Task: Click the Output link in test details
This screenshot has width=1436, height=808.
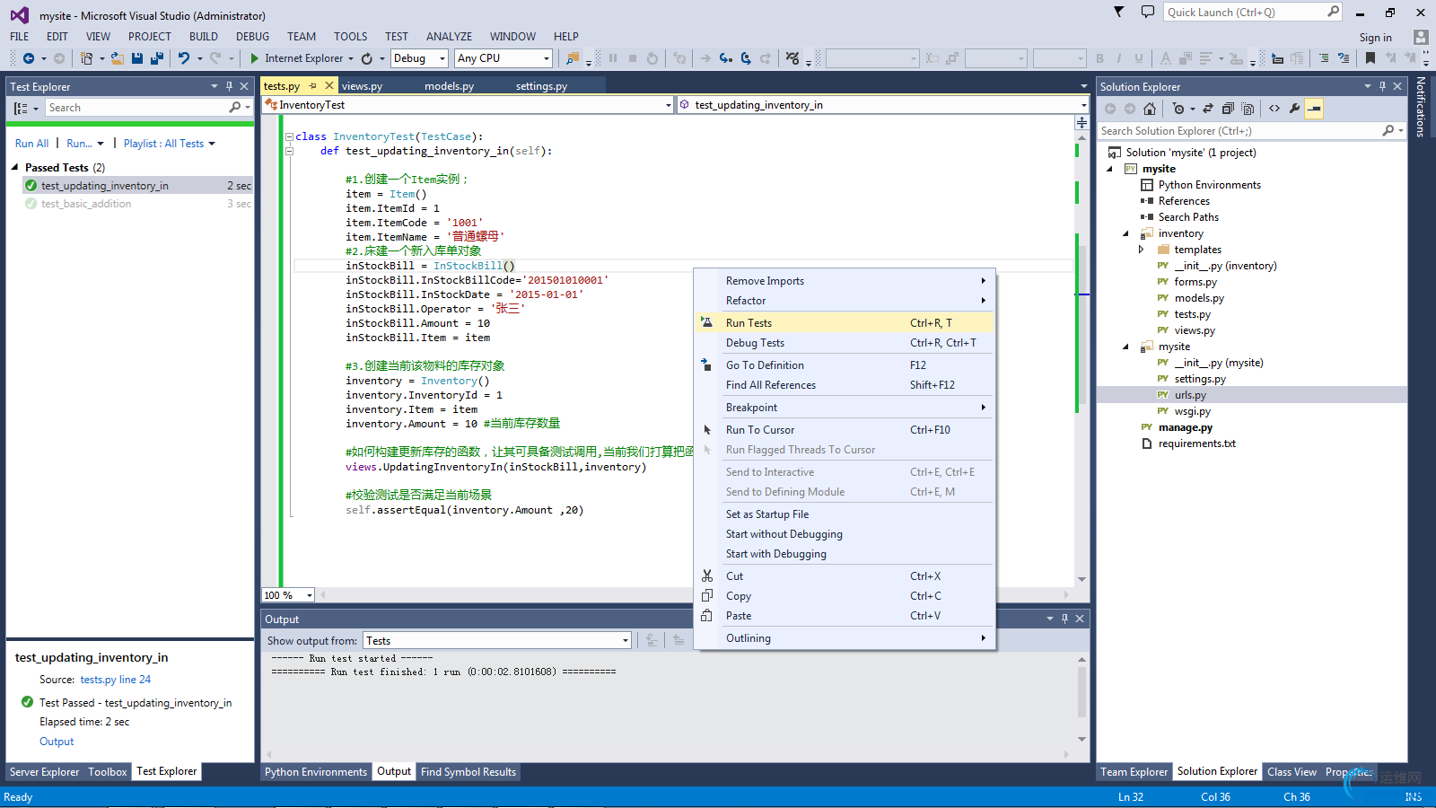Action: (x=57, y=742)
